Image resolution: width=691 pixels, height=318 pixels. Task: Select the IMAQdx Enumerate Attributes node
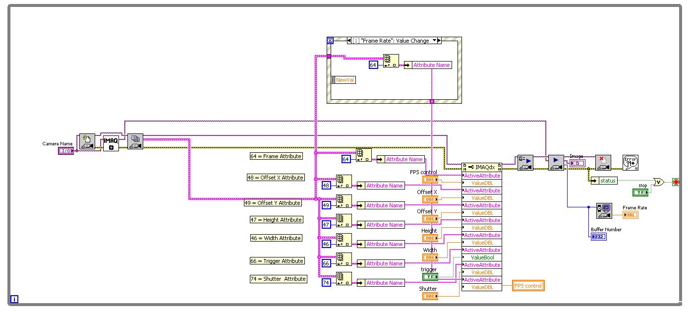point(135,141)
